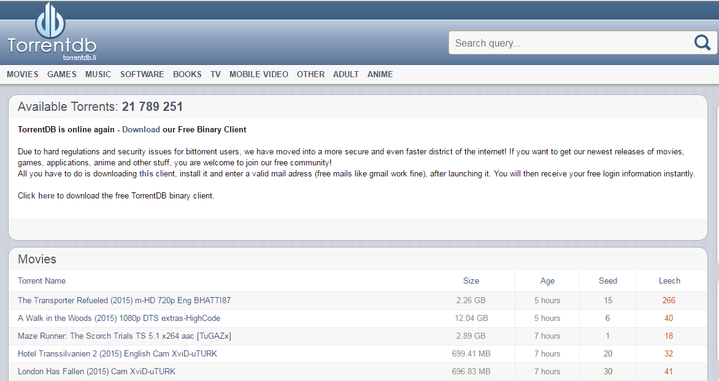
Task: Open the MOVIES category
Action: click(23, 74)
